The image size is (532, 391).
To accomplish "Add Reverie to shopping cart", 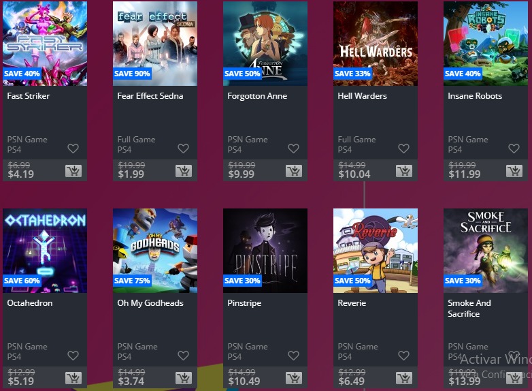I will tap(404, 378).
